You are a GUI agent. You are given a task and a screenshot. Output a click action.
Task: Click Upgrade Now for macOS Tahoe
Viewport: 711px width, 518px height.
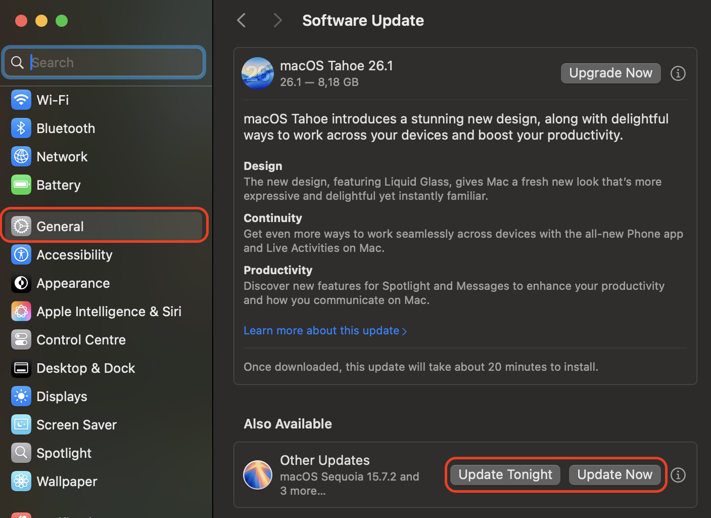click(610, 73)
